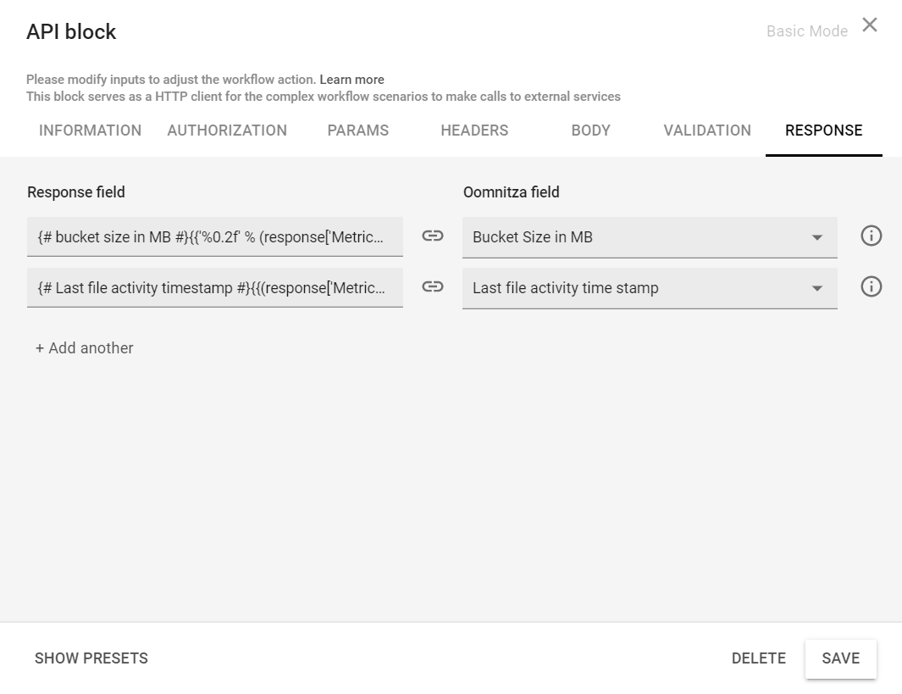Image resolution: width=902 pixels, height=694 pixels.
Task: Select the HEADERS tab
Action: click(x=474, y=130)
